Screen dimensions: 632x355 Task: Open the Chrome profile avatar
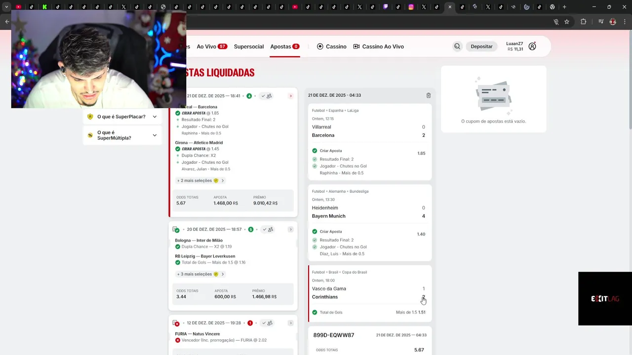click(x=613, y=22)
